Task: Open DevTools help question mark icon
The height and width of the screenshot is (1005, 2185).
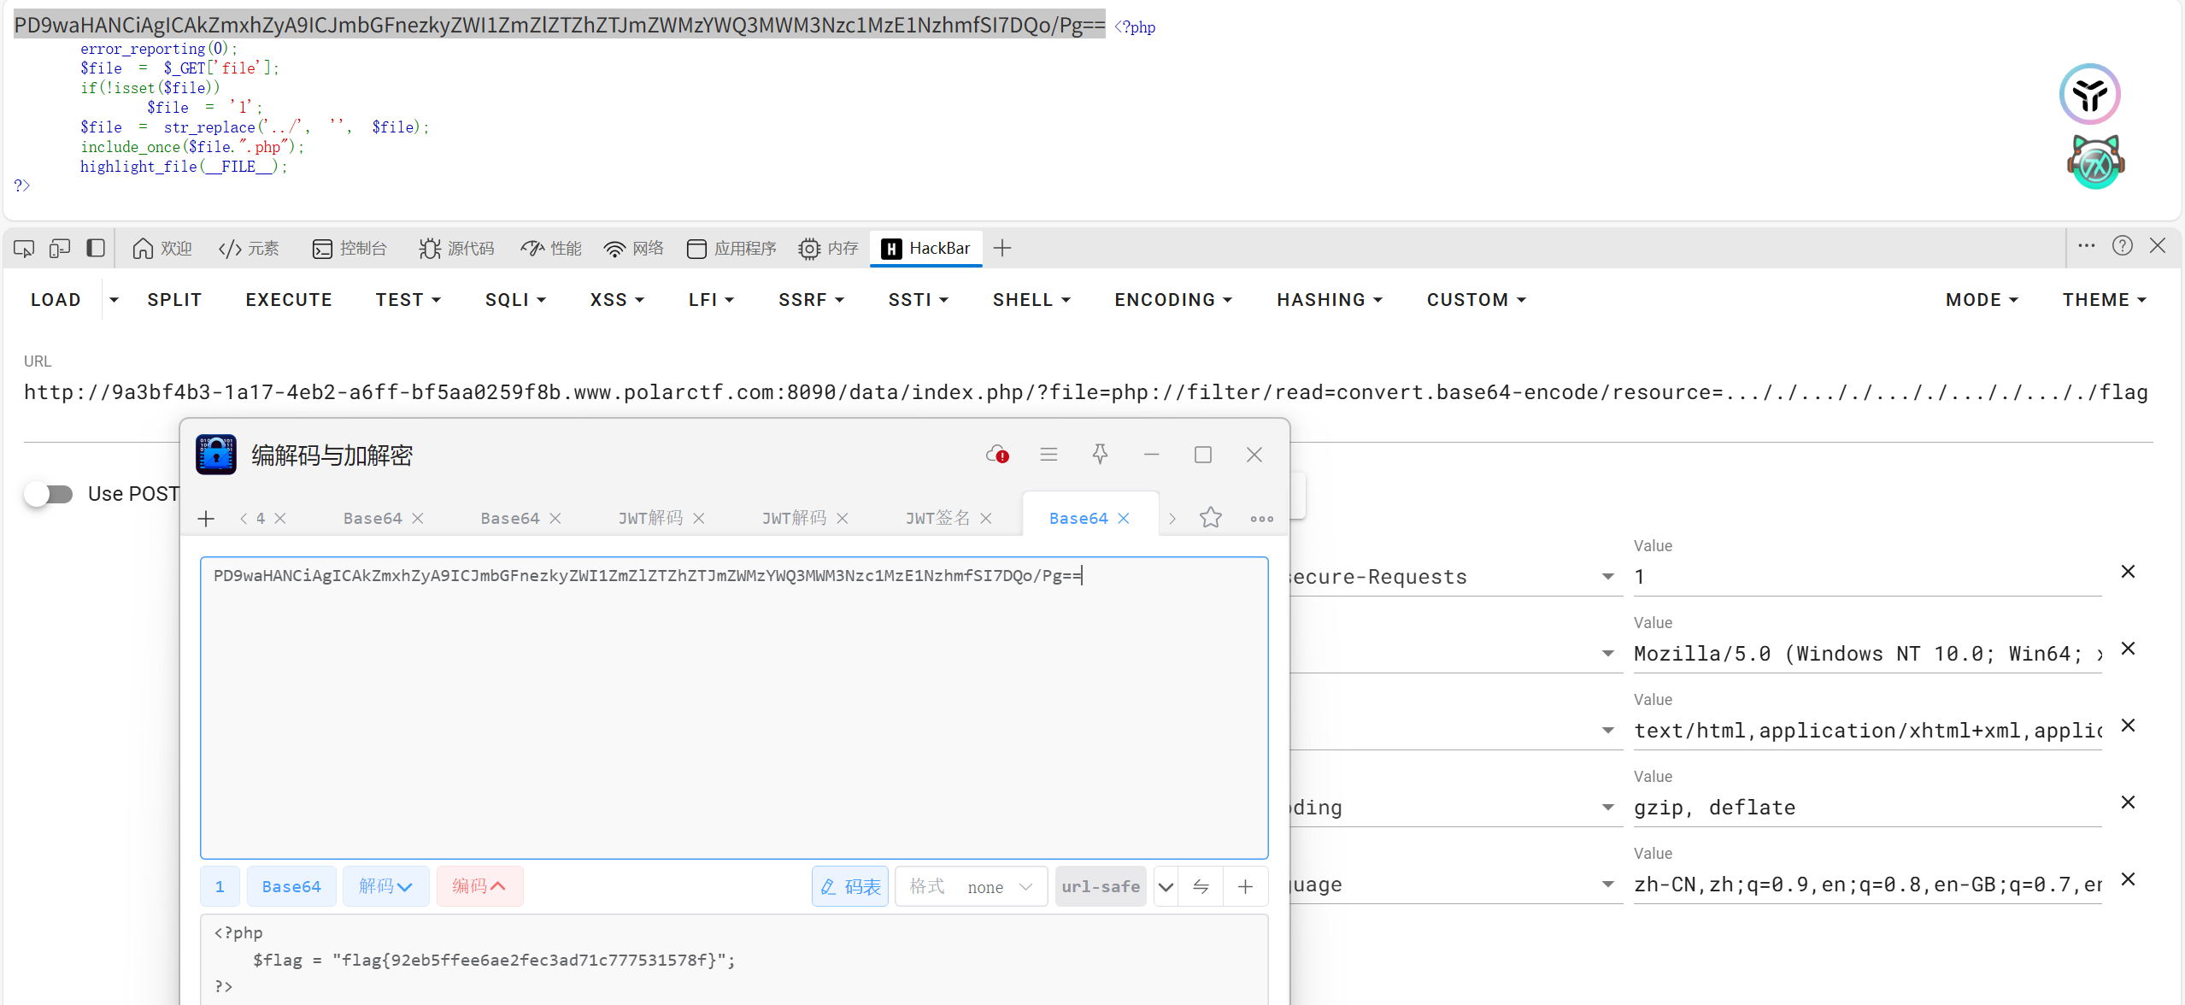Action: tap(2123, 246)
